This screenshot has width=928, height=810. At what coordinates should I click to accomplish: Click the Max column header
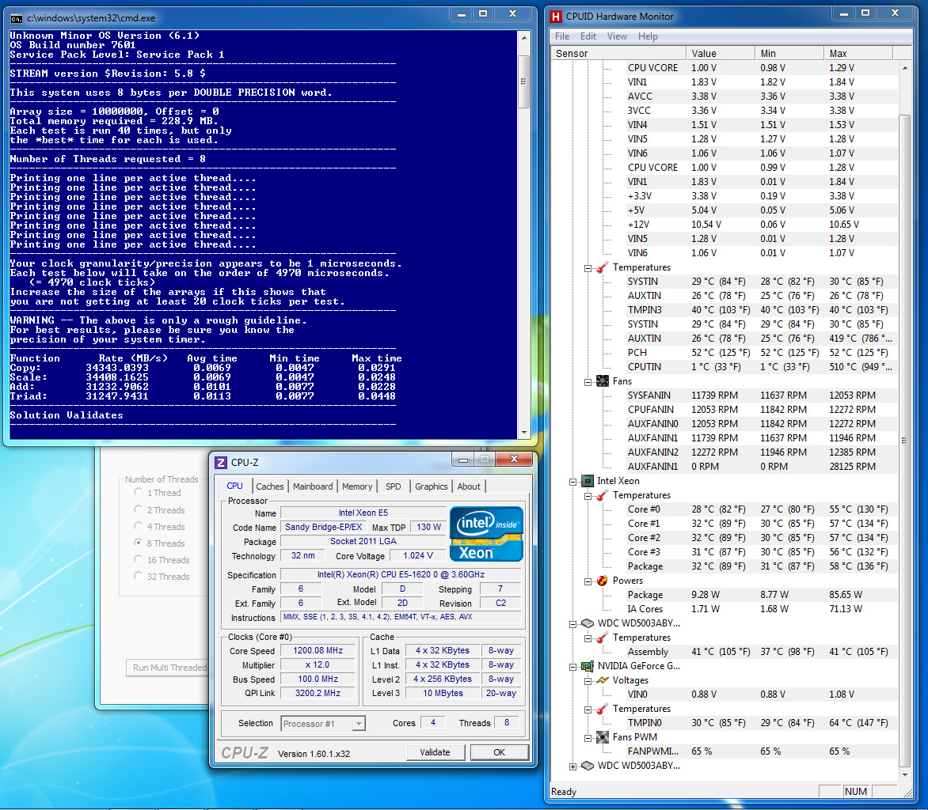point(858,53)
